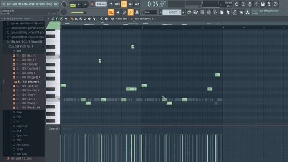Click the render/export audio icon
Viewport: 288px width, 162px height.
coord(269,4)
